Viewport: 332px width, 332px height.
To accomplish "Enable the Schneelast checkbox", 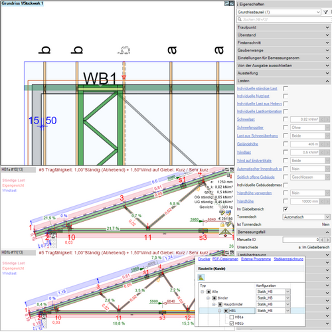I will tap(286, 120).
